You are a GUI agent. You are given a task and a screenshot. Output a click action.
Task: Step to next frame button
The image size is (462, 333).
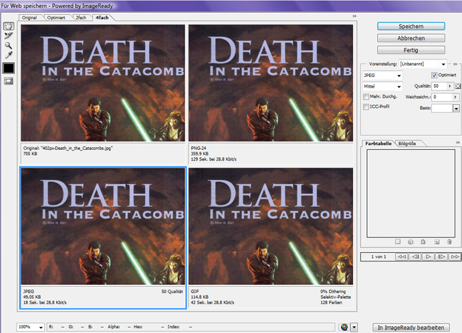(441, 257)
